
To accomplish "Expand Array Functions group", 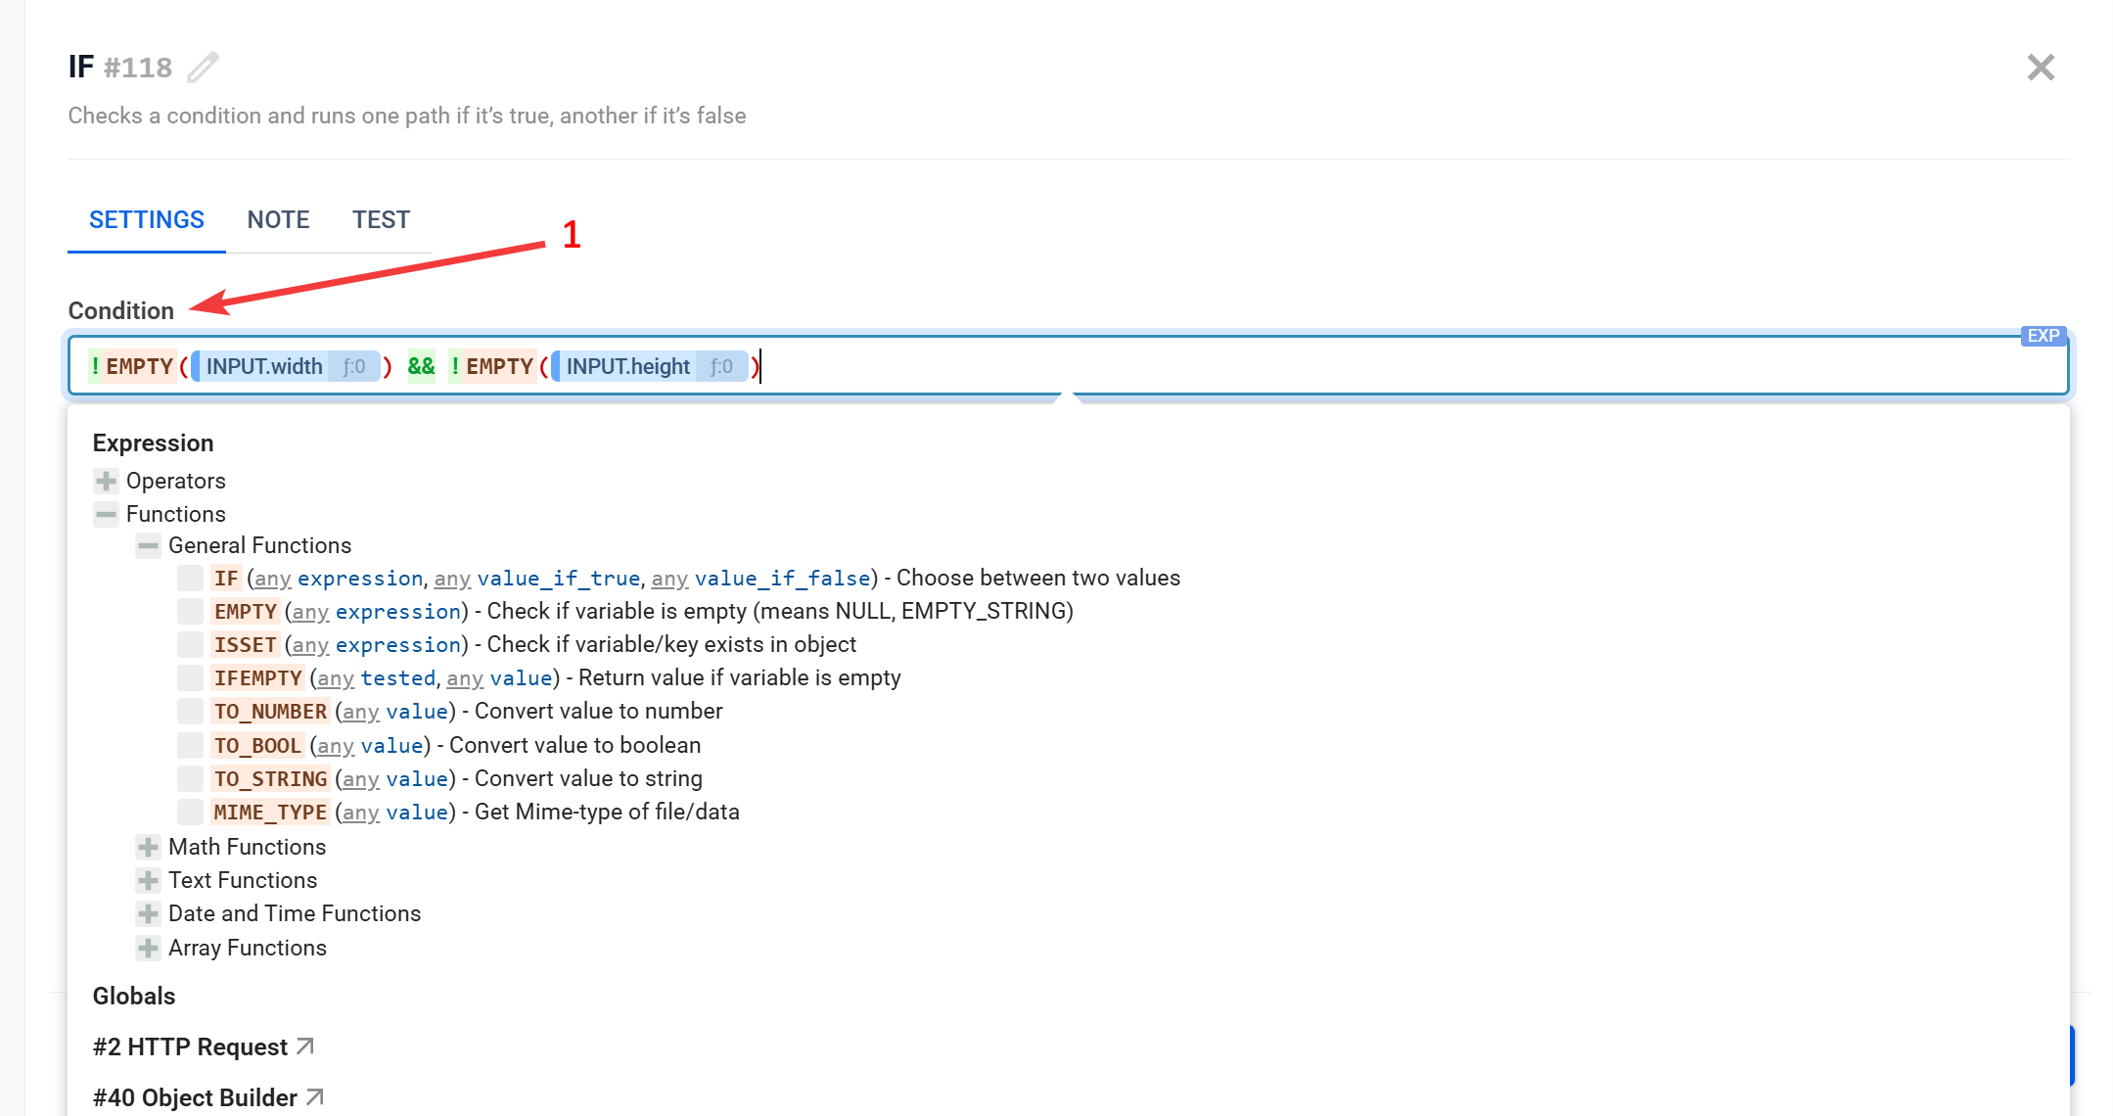I will tap(148, 948).
